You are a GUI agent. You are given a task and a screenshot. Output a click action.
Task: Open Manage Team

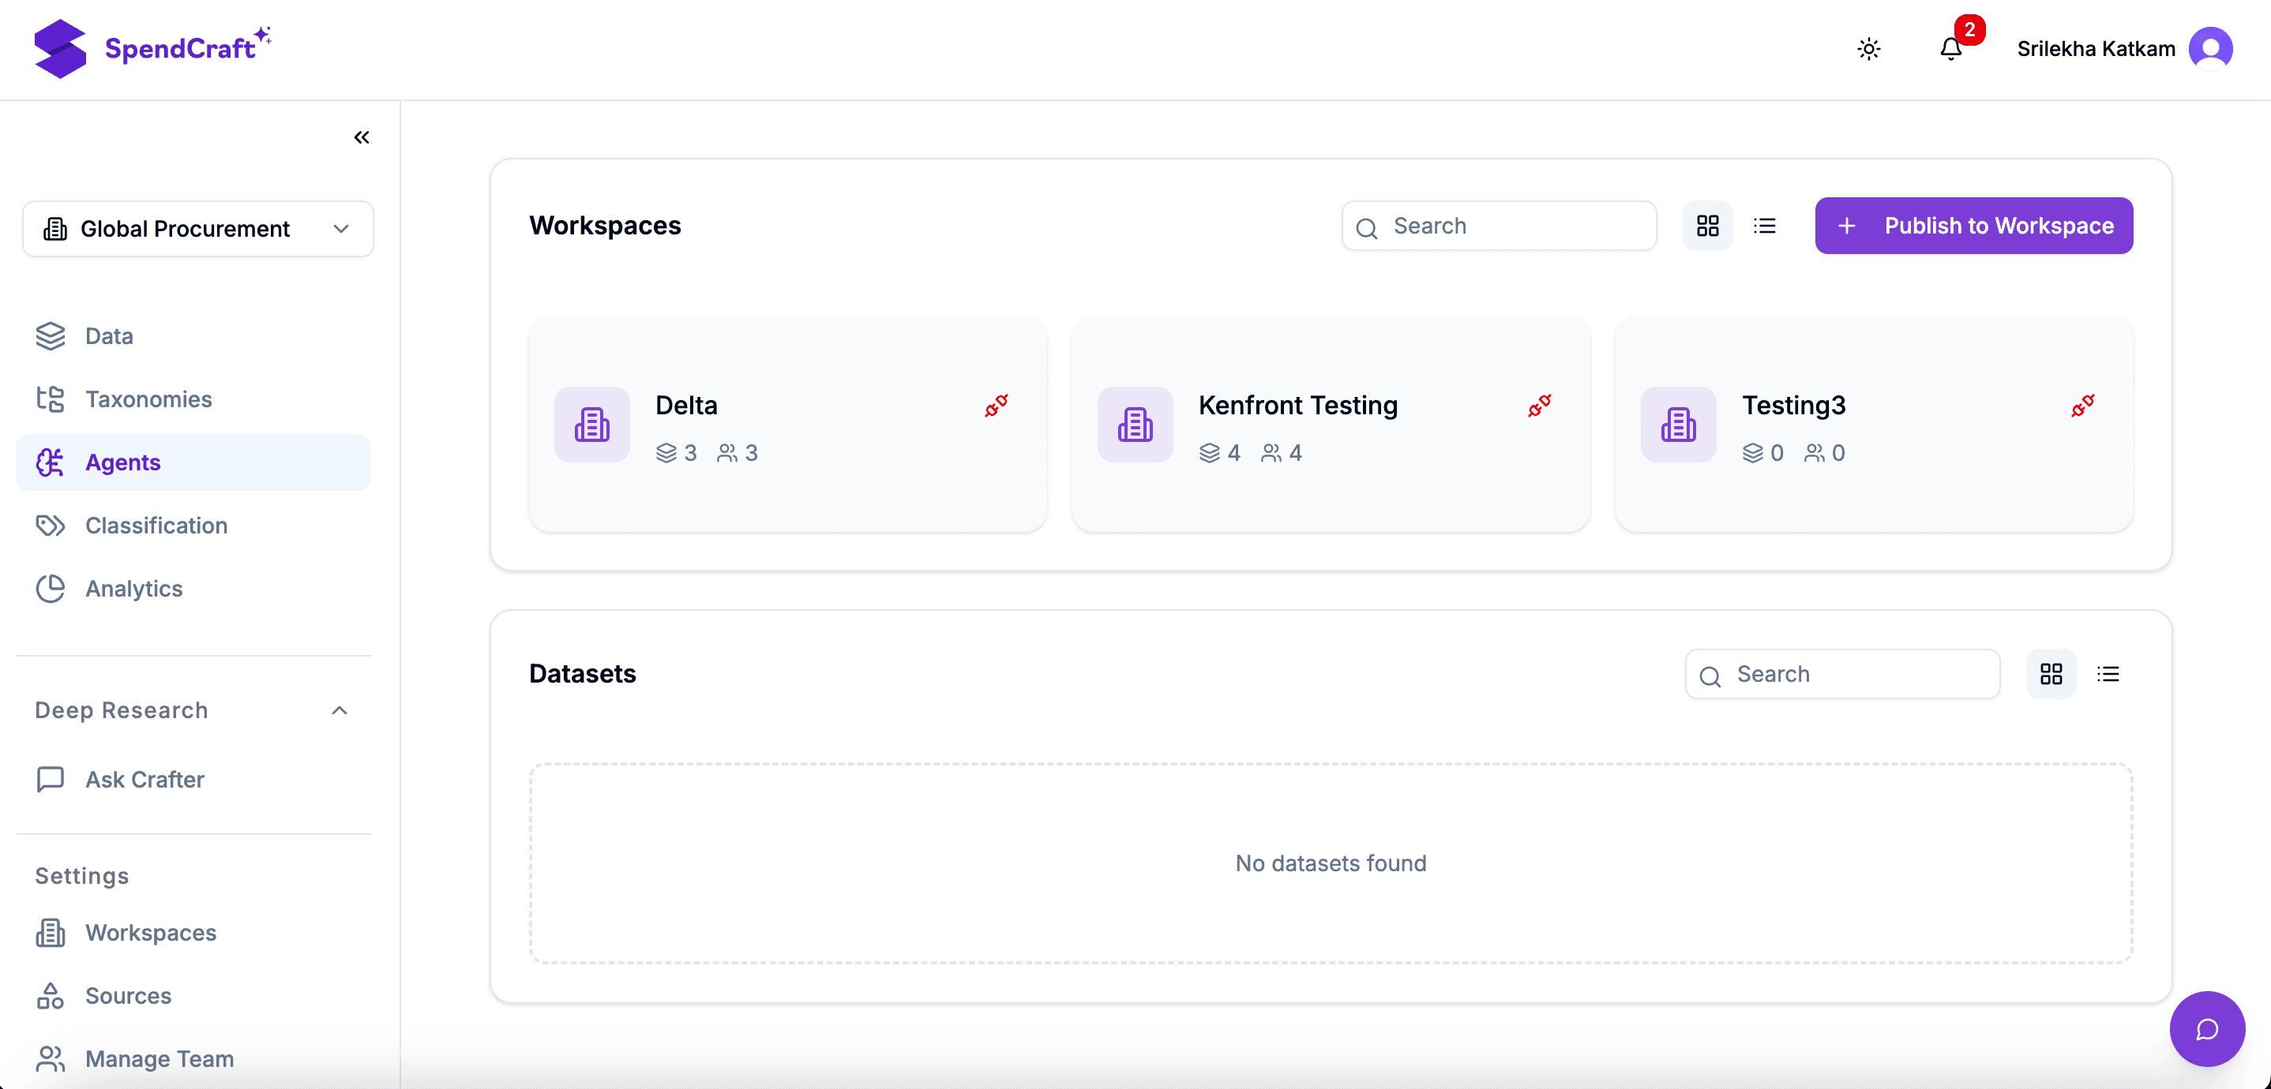tap(159, 1059)
